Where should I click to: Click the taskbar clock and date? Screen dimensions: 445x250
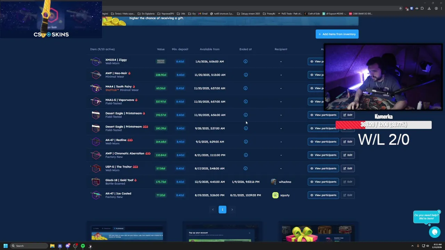pyautogui.click(x=437, y=246)
